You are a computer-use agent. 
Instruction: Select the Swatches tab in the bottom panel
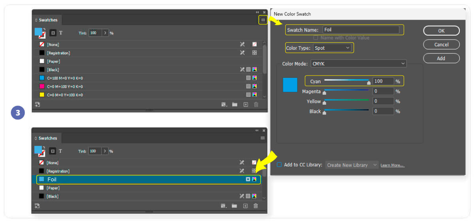(x=47, y=138)
